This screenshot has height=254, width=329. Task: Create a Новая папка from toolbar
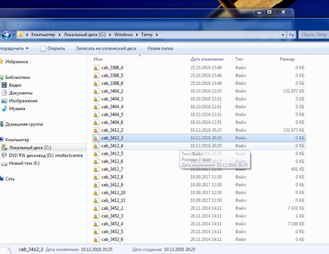(160, 48)
